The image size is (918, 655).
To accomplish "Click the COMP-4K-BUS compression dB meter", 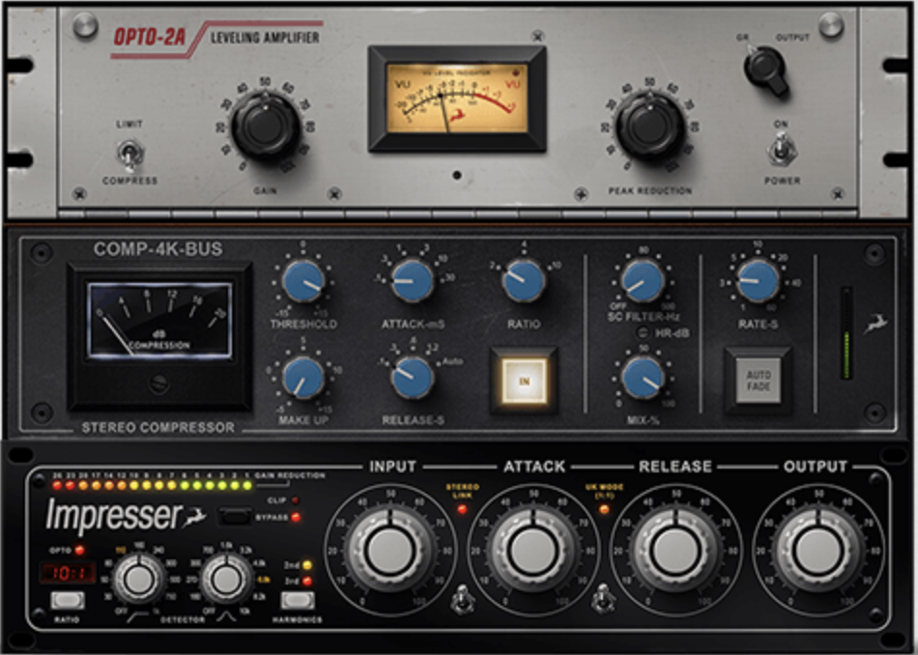I will point(159,320).
